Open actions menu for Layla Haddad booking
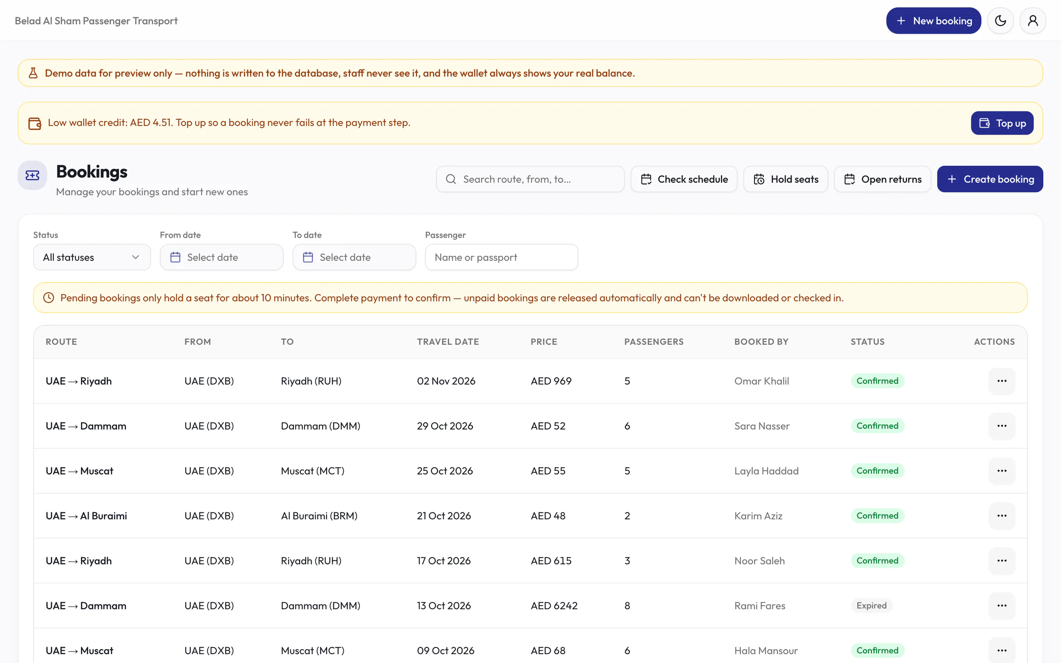The image size is (1061, 663). (x=1002, y=471)
